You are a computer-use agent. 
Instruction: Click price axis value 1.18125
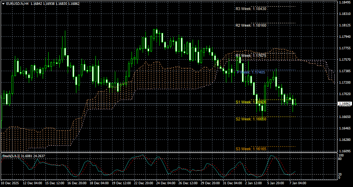[x=345, y=25]
